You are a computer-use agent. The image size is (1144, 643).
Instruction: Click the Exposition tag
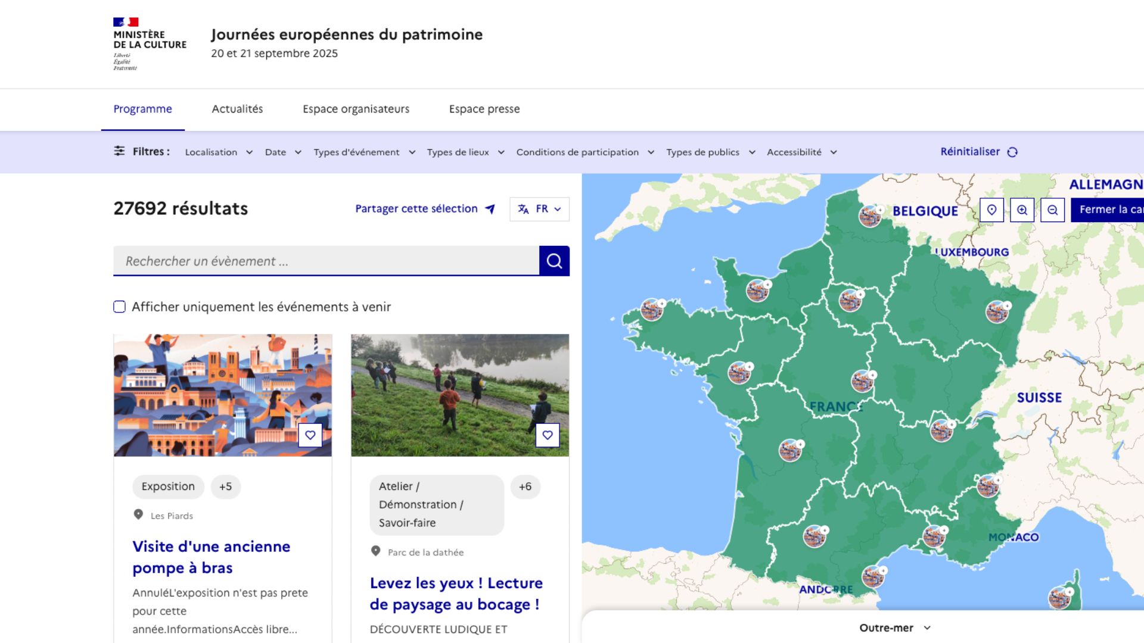click(x=168, y=486)
